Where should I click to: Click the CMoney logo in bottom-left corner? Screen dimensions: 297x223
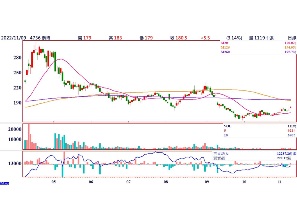4,183
